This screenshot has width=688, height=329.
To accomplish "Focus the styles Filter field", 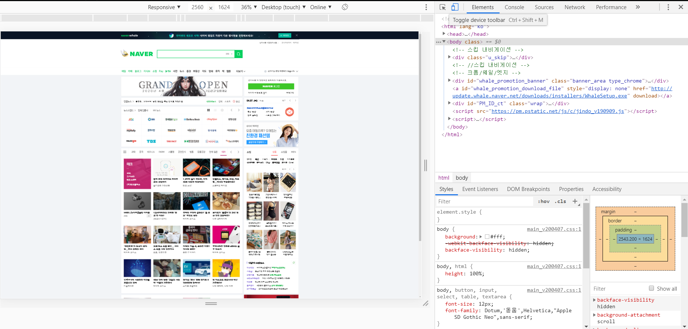I will point(485,202).
